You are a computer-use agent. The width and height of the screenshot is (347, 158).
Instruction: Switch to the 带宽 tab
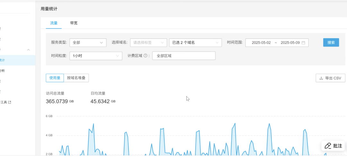point(74,23)
